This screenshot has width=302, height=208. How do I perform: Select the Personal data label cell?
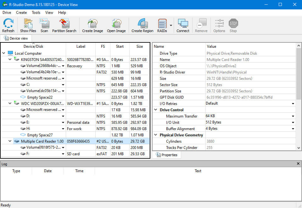coord(81,122)
